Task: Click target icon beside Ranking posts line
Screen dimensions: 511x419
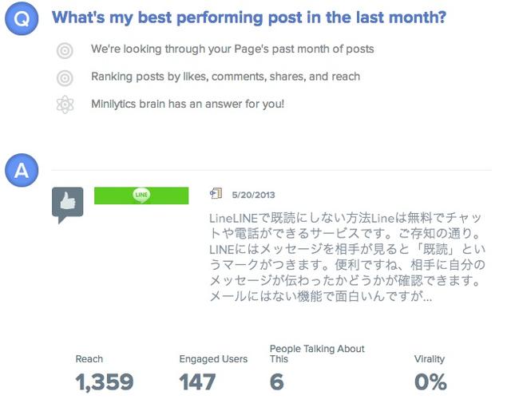Action: point(66,78)
